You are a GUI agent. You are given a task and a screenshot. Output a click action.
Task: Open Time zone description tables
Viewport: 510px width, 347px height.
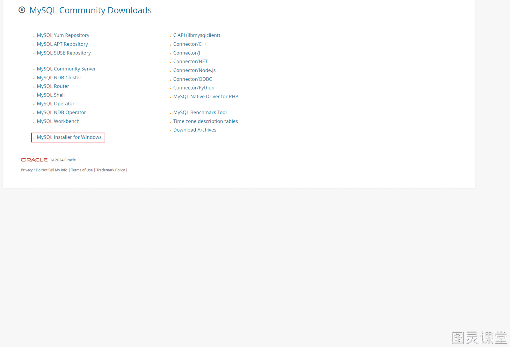point(206,121)
